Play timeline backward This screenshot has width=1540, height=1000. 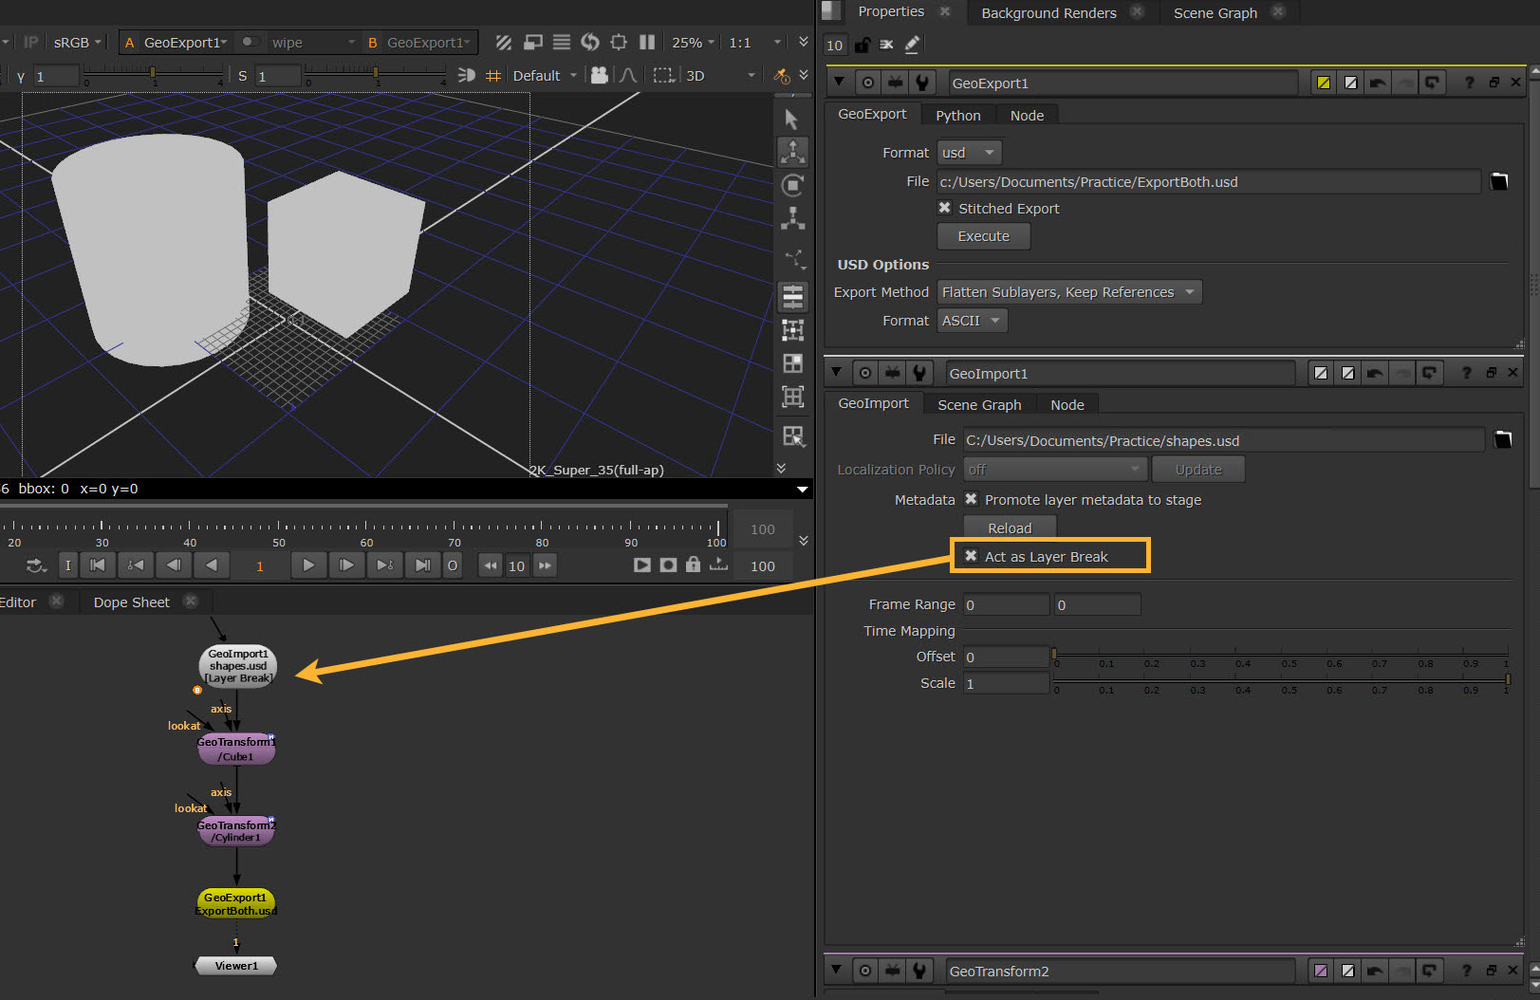[211, 565]
